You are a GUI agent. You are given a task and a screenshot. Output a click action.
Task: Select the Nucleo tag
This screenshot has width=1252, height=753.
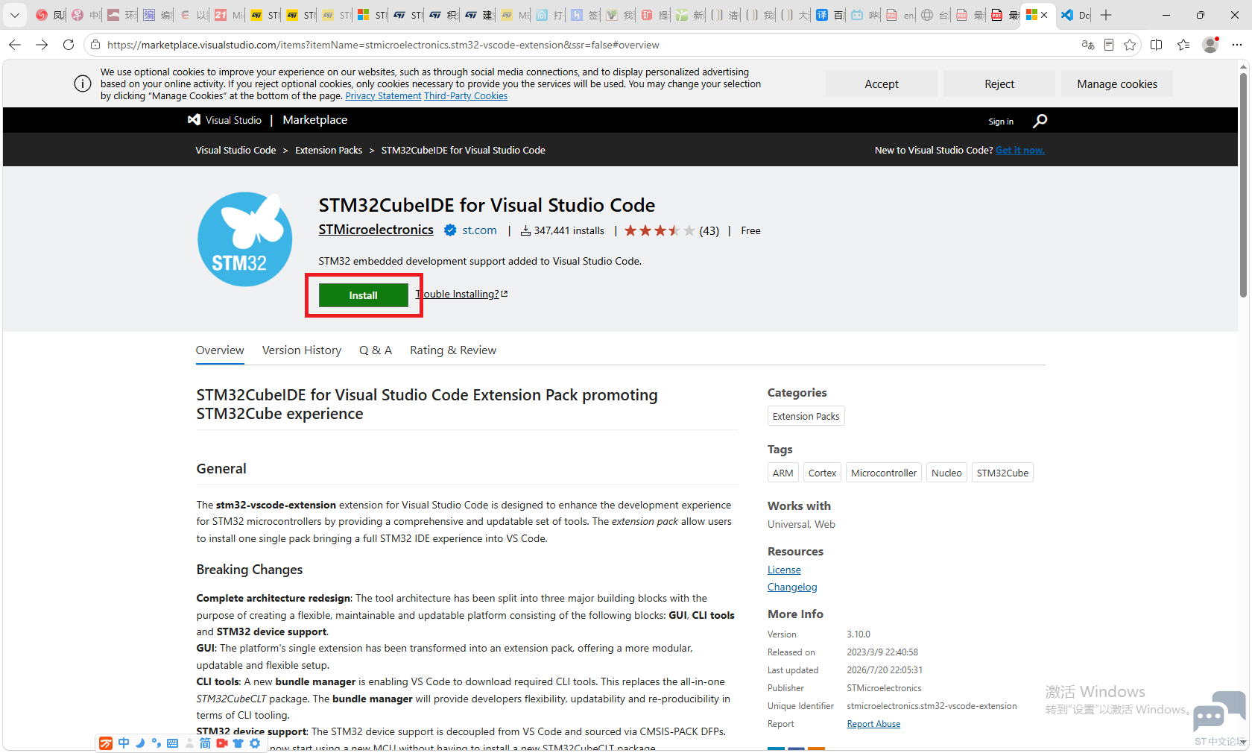tap(946, 473)
